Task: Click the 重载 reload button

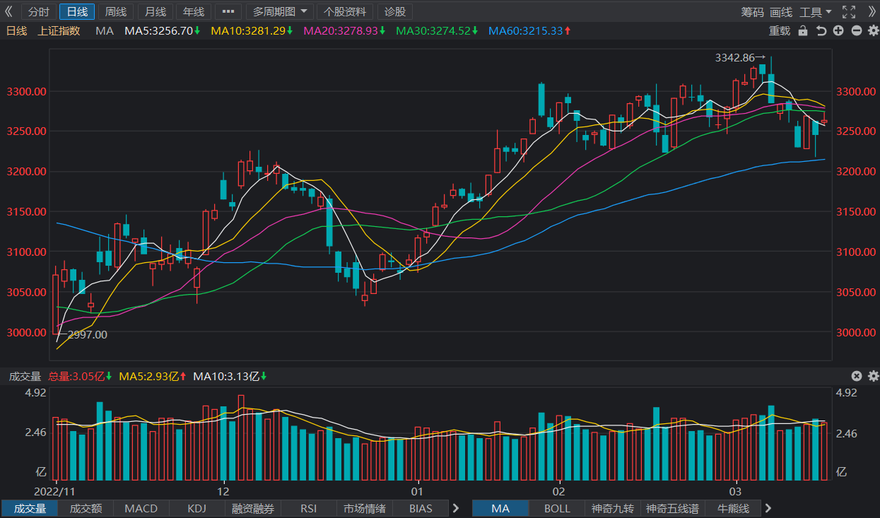Action: point(780,30)
